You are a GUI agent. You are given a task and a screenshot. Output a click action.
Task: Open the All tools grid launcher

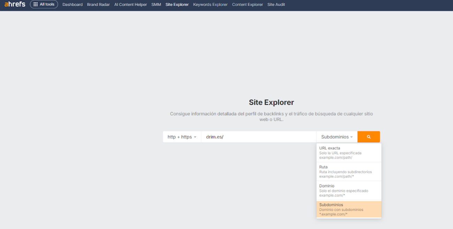pos(44,5)
